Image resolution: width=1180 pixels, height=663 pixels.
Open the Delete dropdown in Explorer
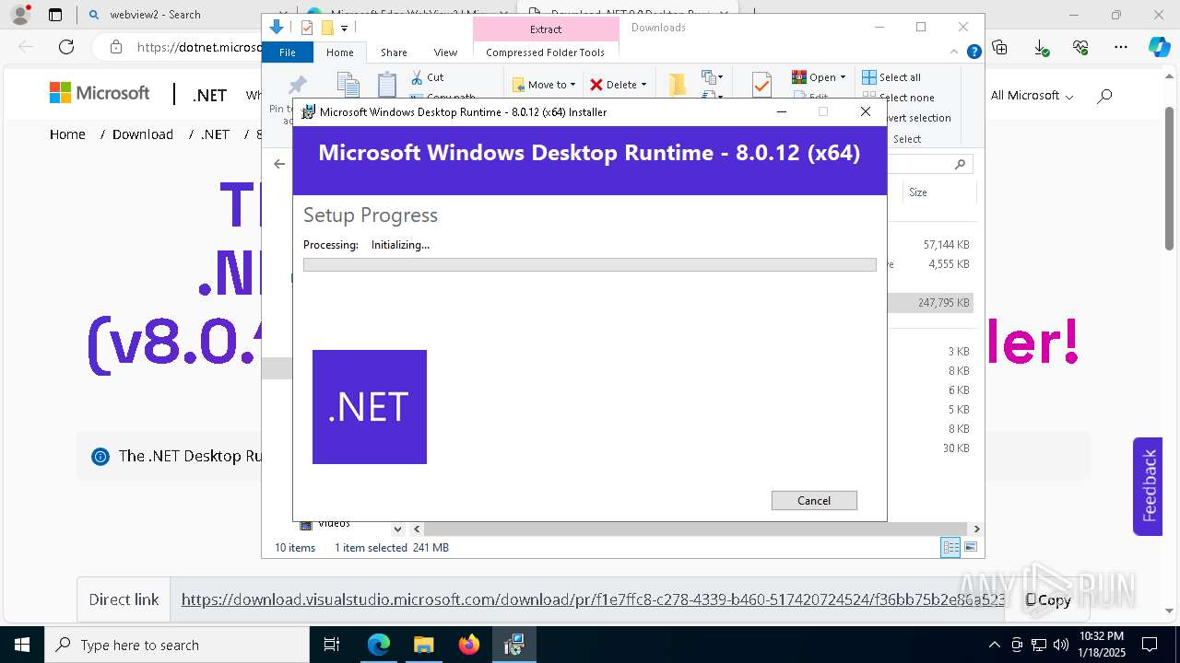point(619,85)
